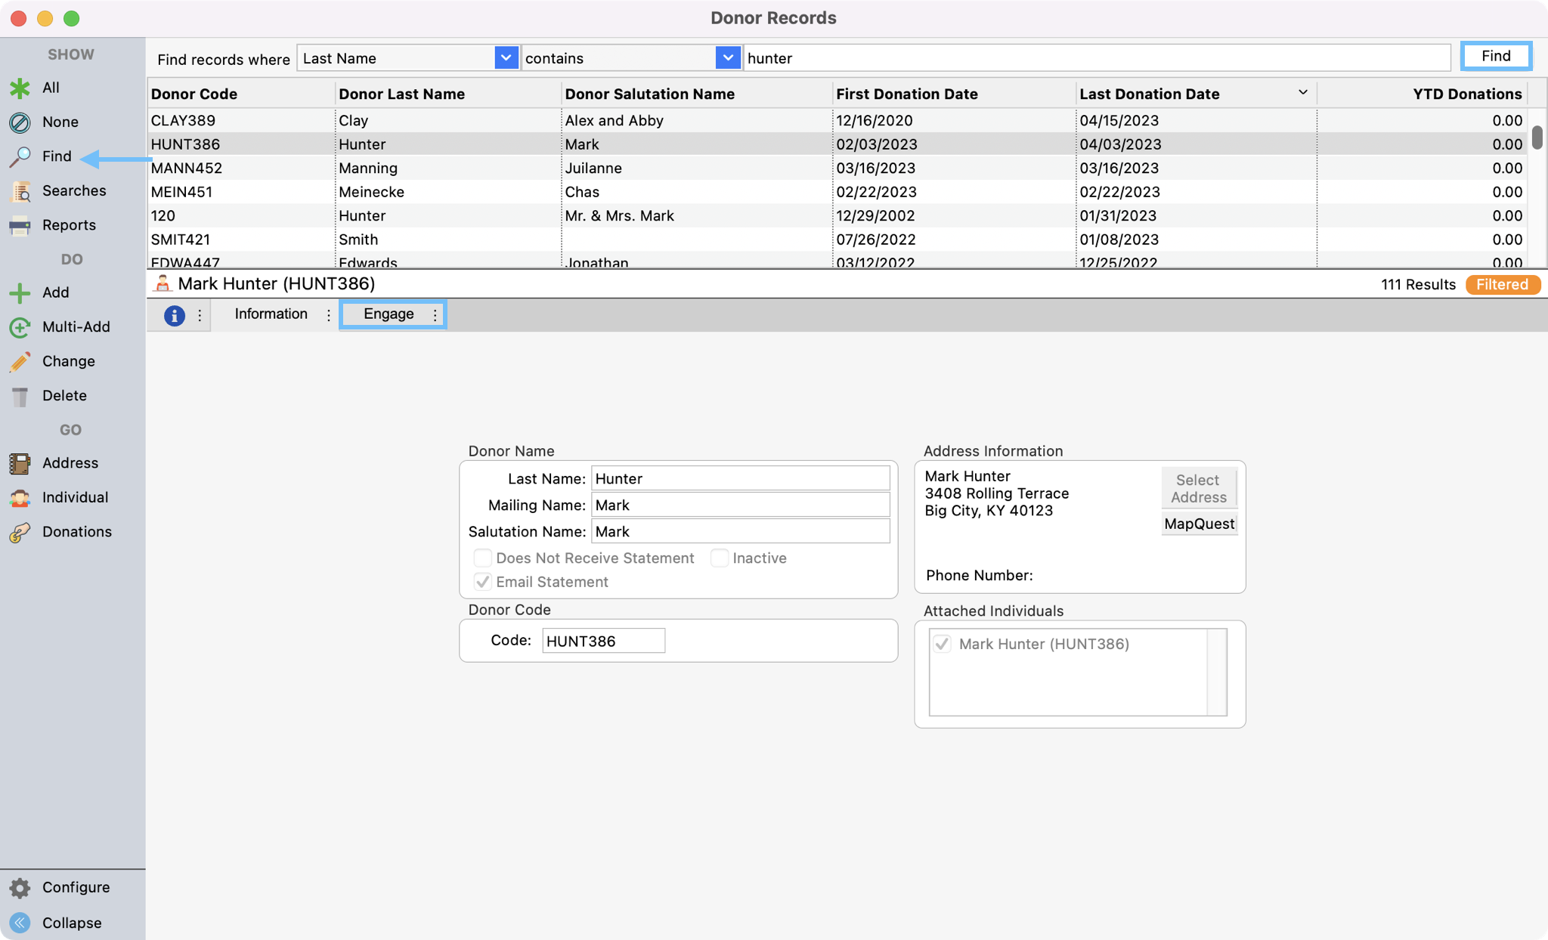Screen dimensions: 1548x940
Task: Click the Change pencil icon
Action: click(x=20, y=361)
